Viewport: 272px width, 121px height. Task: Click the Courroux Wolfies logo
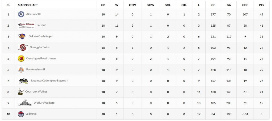(21, 92)
